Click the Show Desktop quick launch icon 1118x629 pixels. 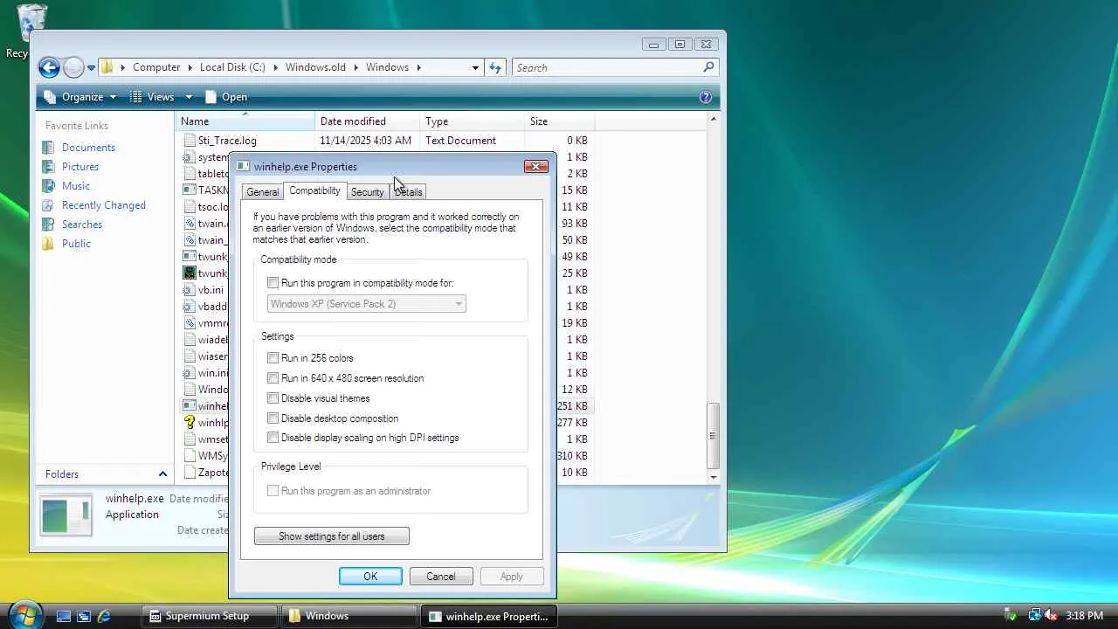pyautogui.click(x=64, y=616)
